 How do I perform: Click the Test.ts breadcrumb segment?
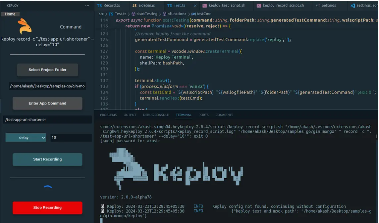click(x=120, y=14)
